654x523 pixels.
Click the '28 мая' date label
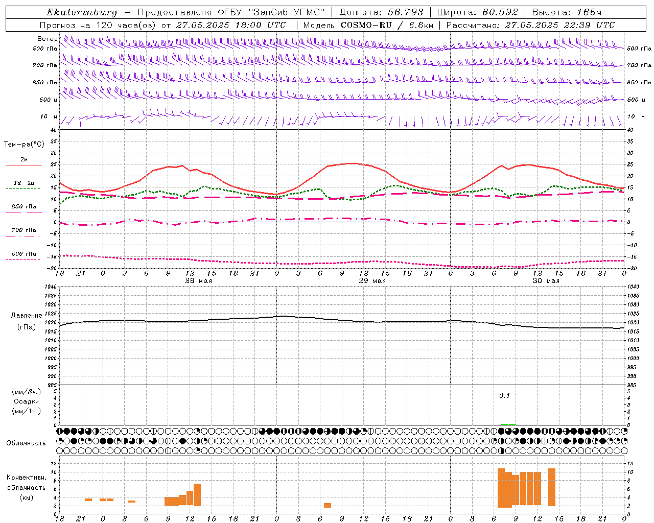pos(199,281)
